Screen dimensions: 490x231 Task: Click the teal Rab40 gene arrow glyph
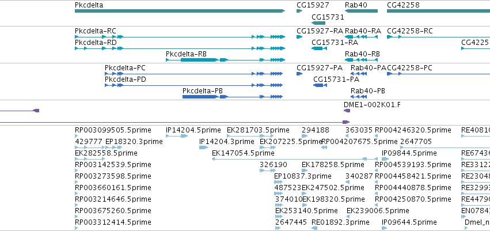click(x=361, y=11)
